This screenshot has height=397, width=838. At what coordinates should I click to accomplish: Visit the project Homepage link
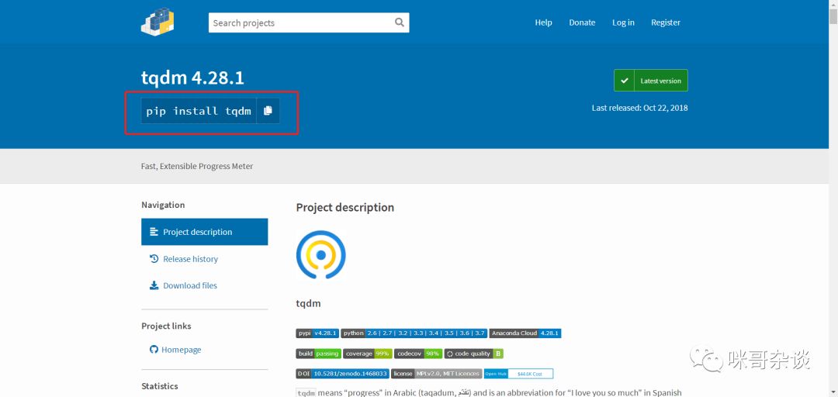pos(181,350)
